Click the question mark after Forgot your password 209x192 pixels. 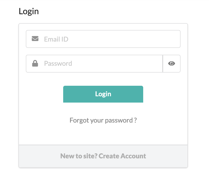click(135, 120)
